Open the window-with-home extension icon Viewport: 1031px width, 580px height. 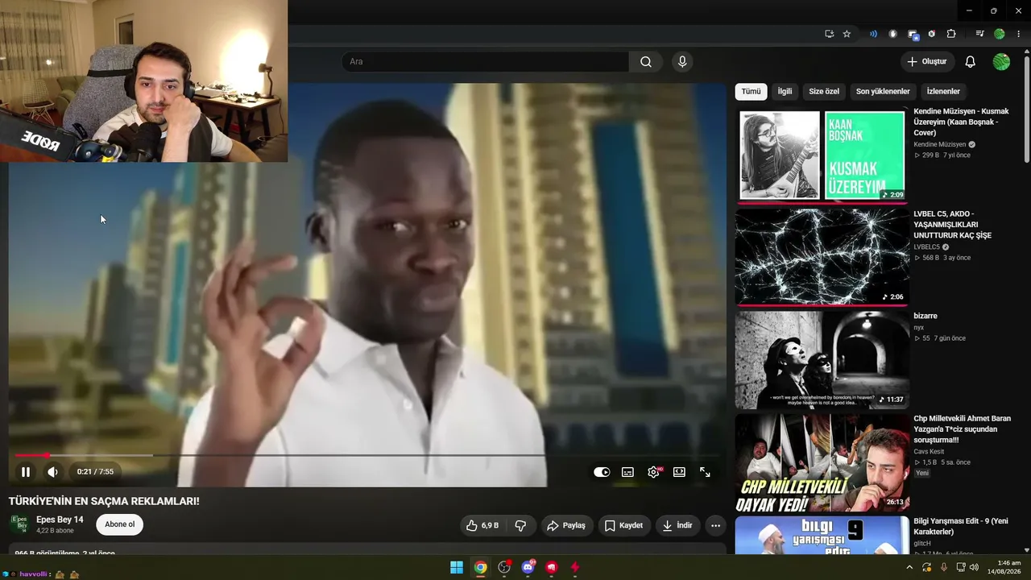913,34
